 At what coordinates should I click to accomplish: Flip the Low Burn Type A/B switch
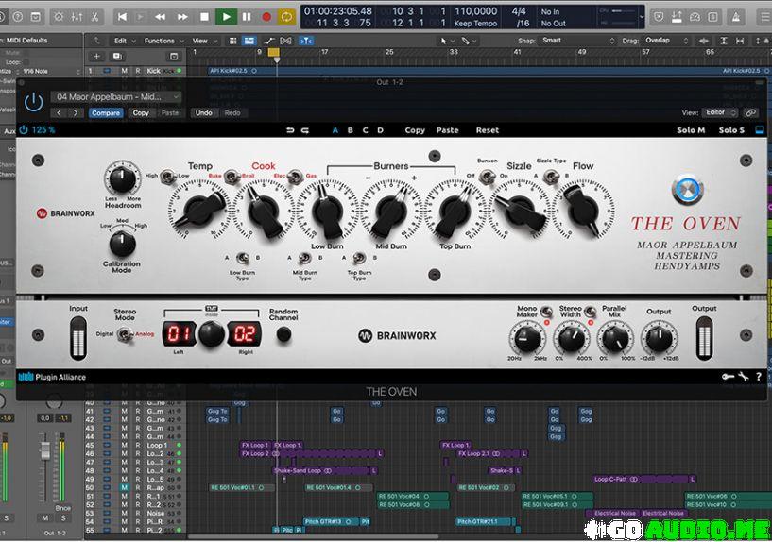point(243,258)
